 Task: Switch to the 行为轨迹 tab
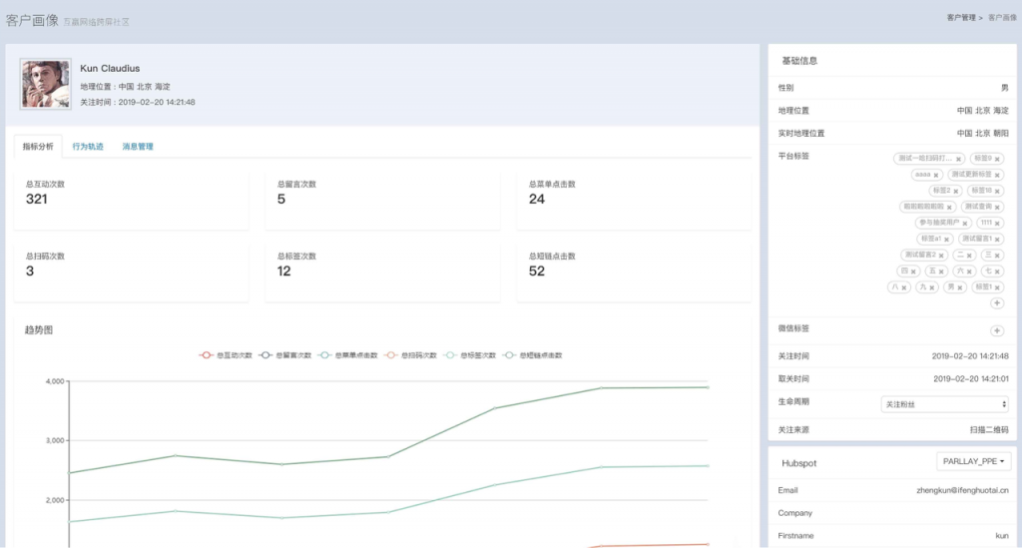pyautogui.click(x=88, y=147)
